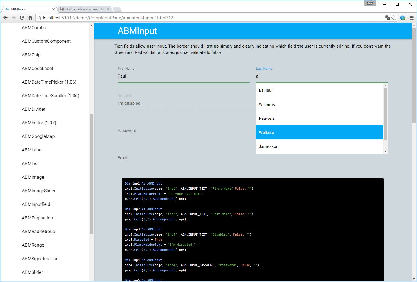The image size is (417, 282).
Task: Click the sidebar scroll-up arrow
Action: click(91, 26)
